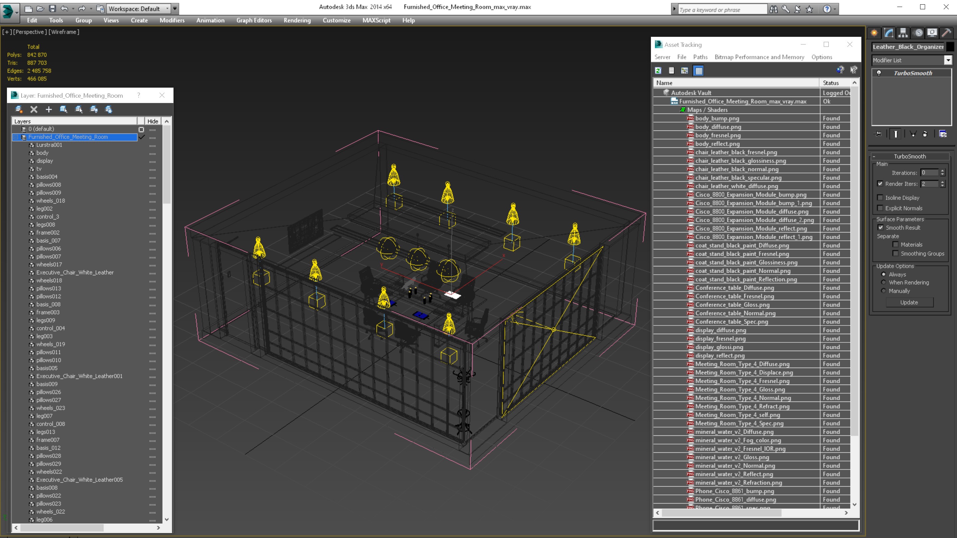Open the Hierarchy command panel tab
The height and width of the screenshot is (538, 957).
point(903,33)
